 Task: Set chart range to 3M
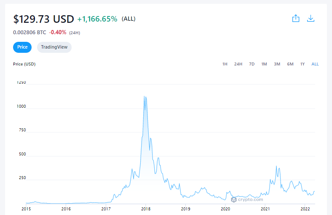(277, 64)
